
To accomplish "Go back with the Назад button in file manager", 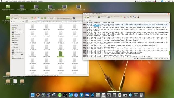I will tap(14, 18).
